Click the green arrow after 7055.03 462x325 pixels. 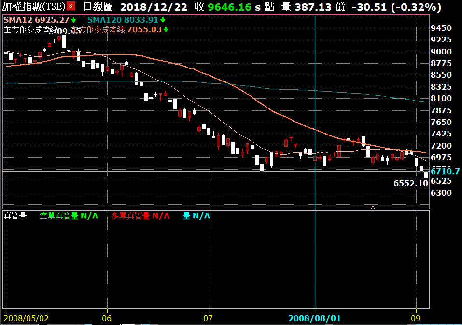[x=166, y=29]
